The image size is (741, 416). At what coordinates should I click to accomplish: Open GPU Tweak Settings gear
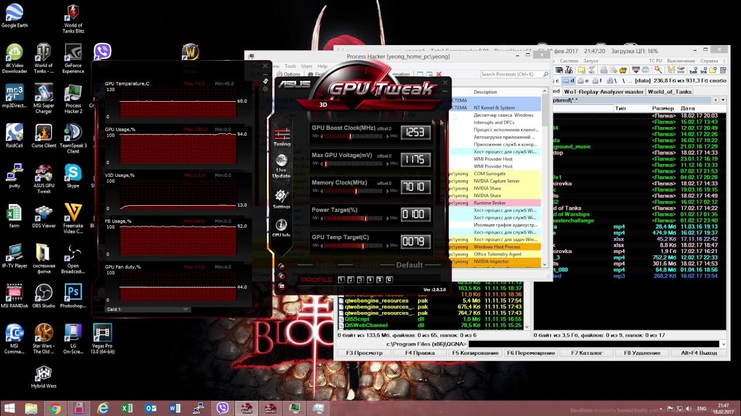pyautogui.click(x=282, y=199)
